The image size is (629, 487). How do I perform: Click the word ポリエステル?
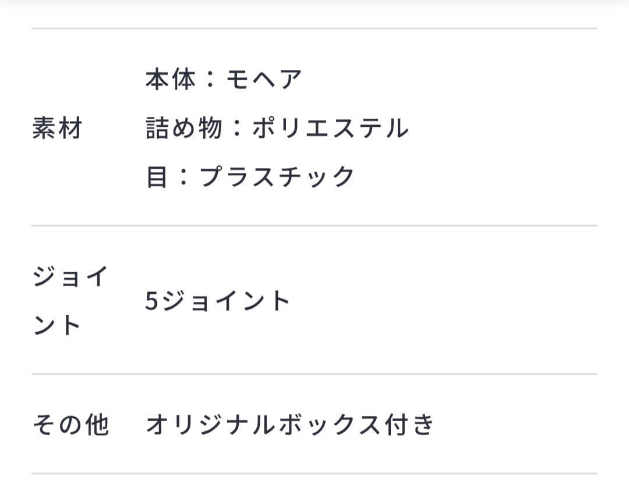pos(330,128)
